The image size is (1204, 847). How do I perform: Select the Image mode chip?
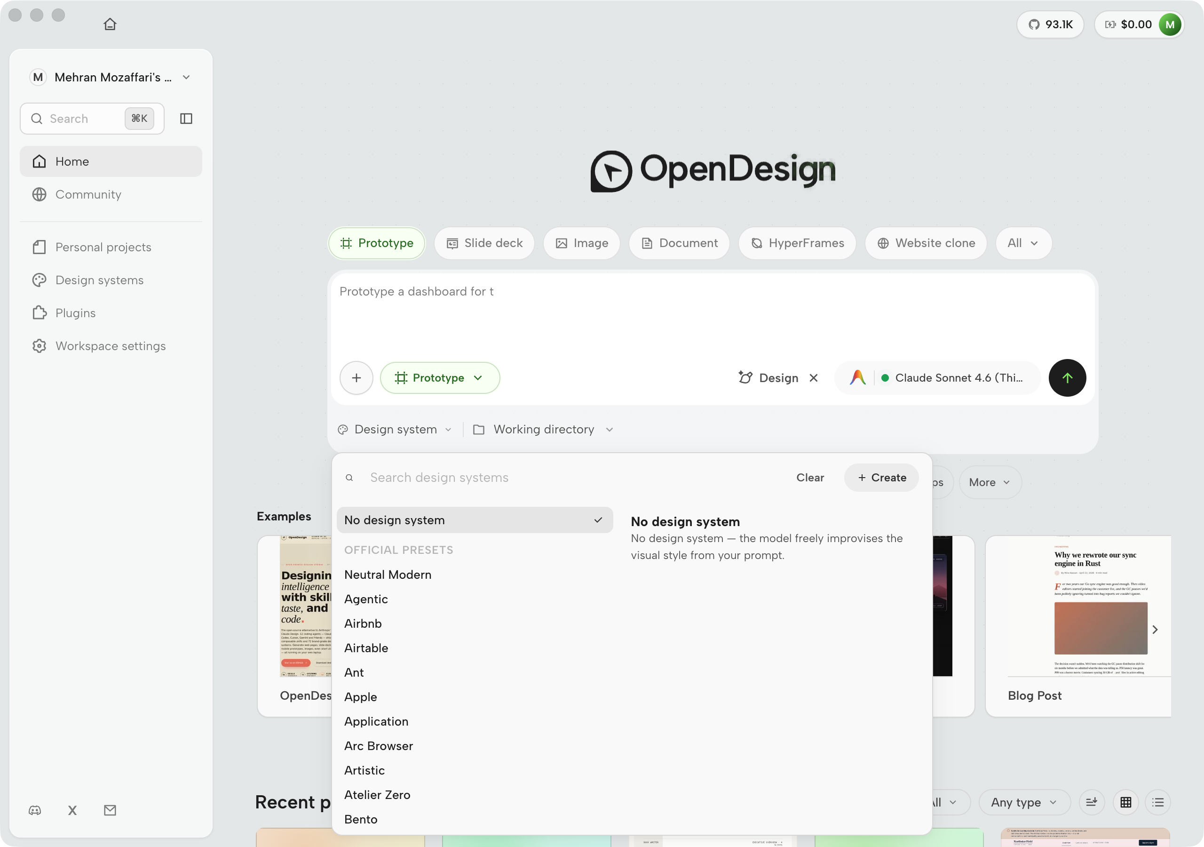pyautogui.click(x=582, y=243)
